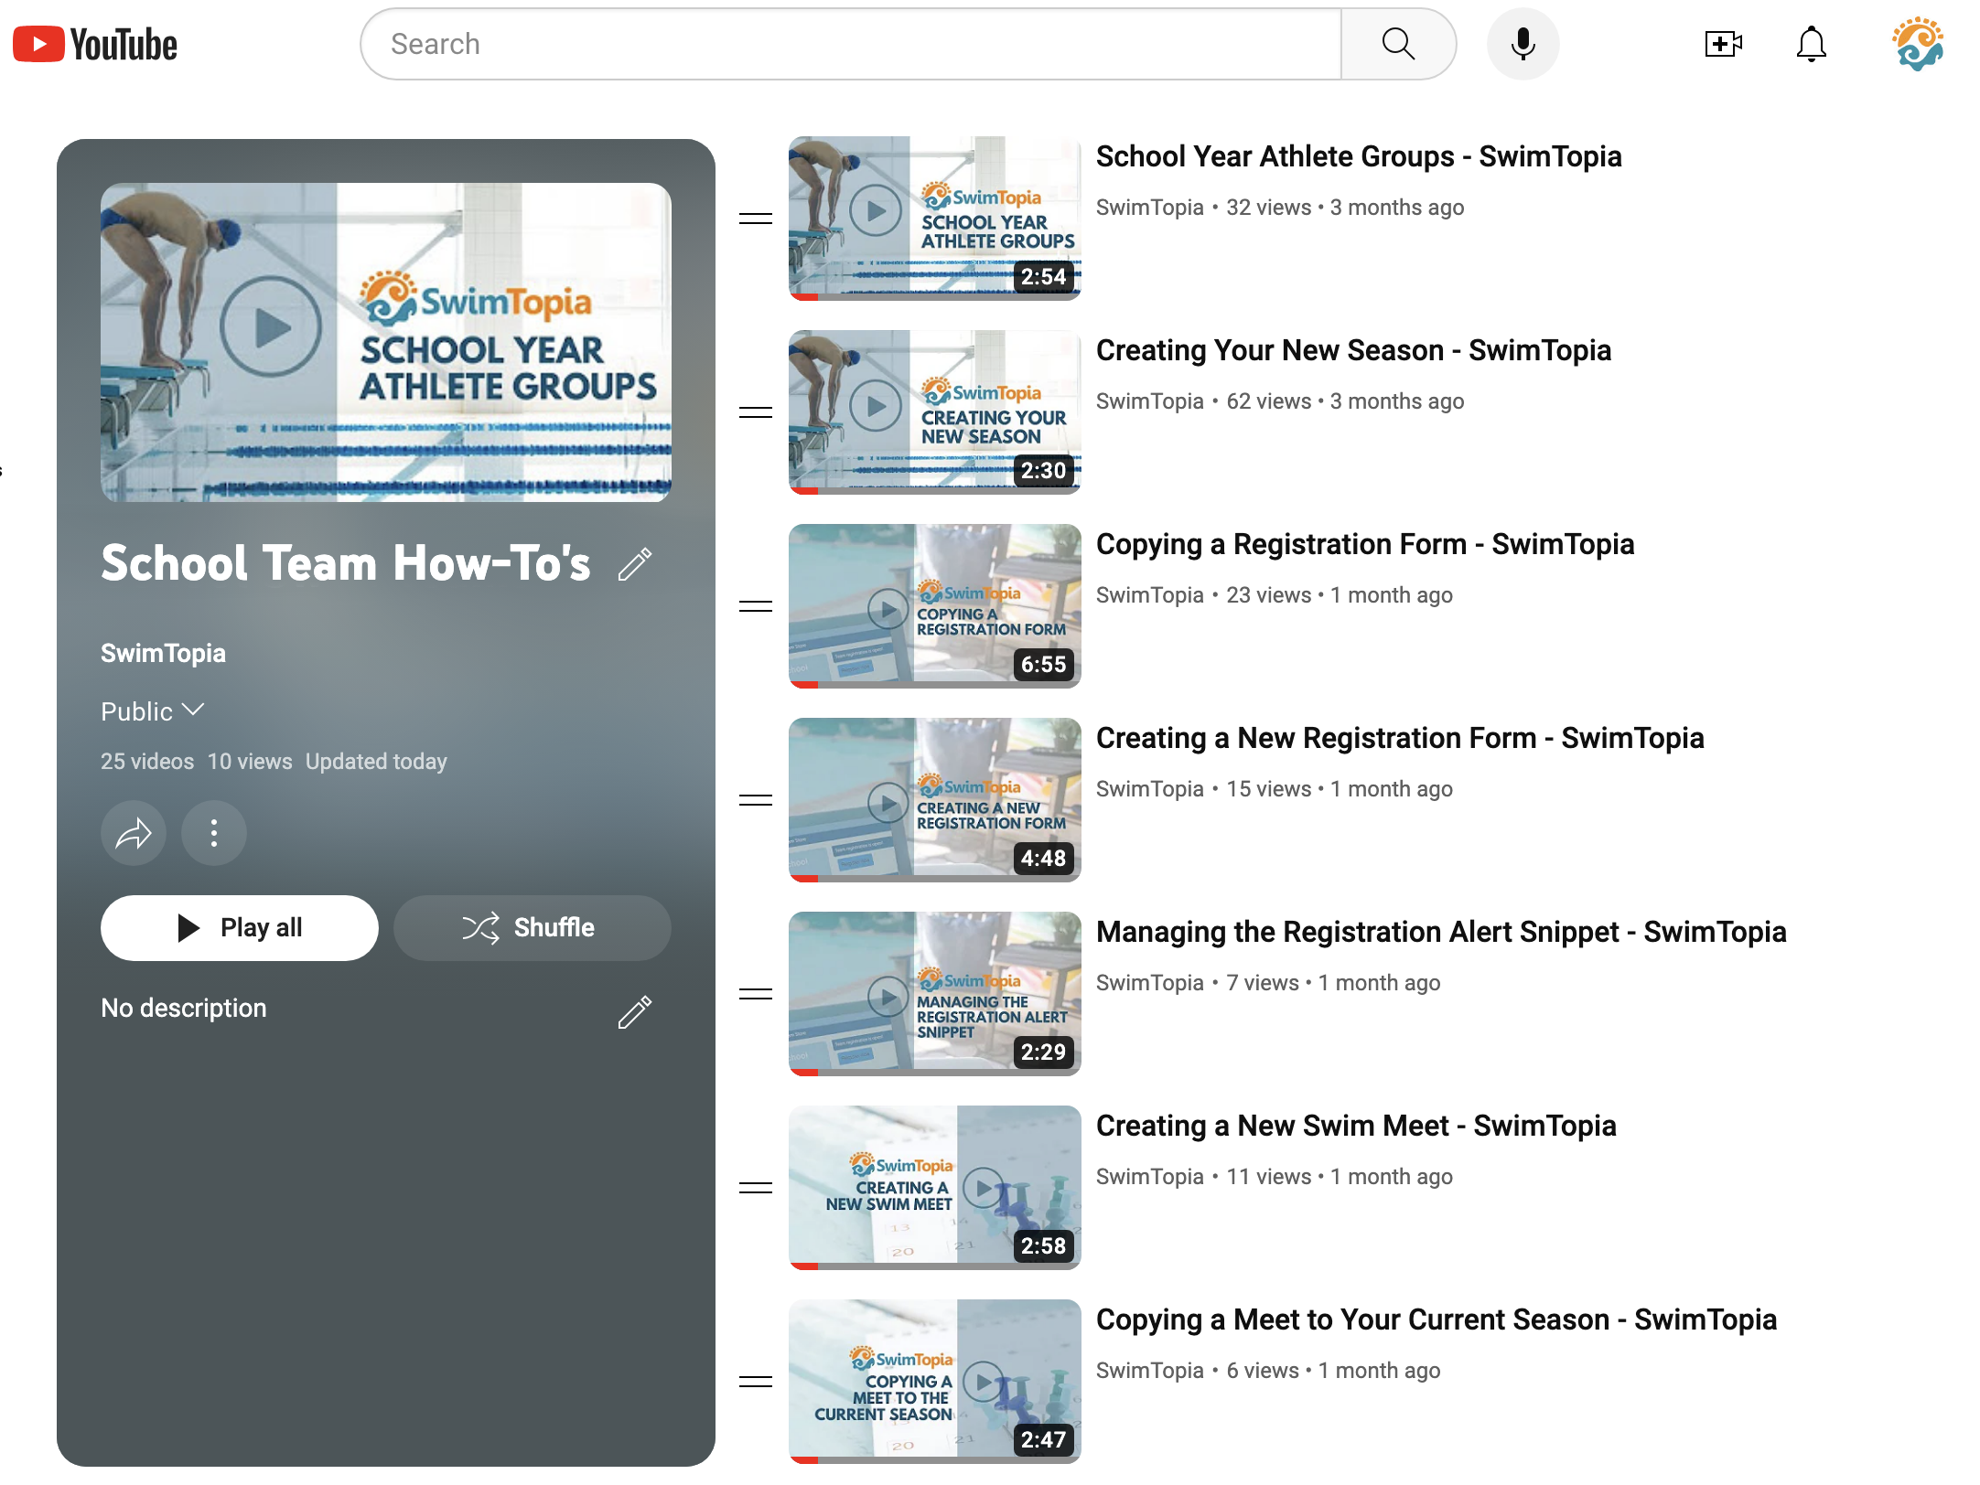Open the Creating a New Swim Meet video title
Screen dimensions: 1980x1485
coord(1355,1126)
